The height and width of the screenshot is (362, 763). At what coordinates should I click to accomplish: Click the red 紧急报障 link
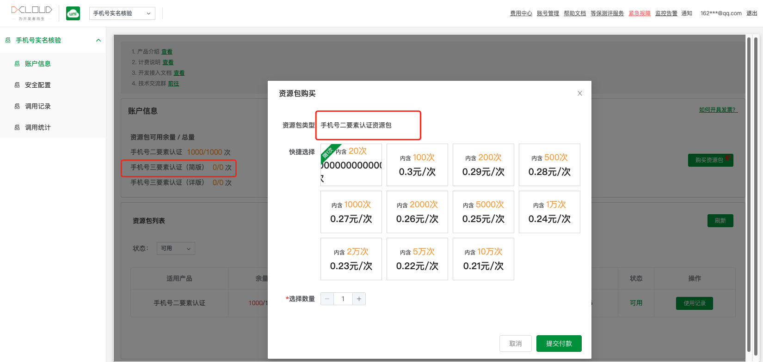pyautogui.click(x=640, y=13)
